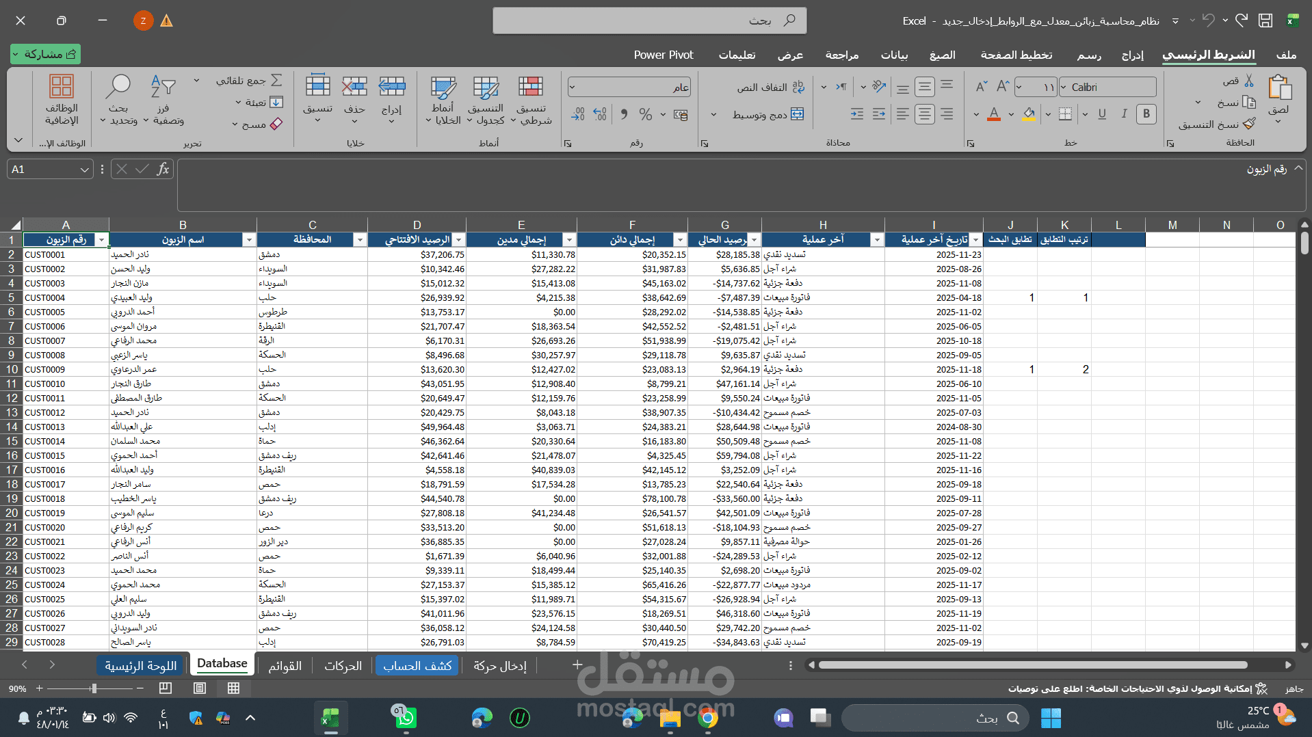Click the search box in title bar

pyautogui.click(x=649, y=21)
